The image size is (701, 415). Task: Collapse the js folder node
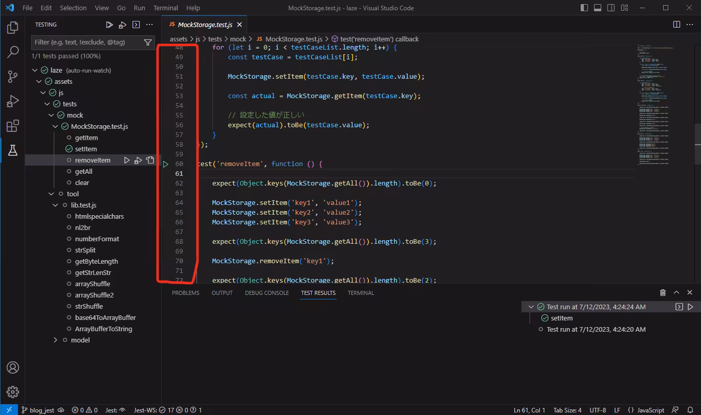(43, 93)
